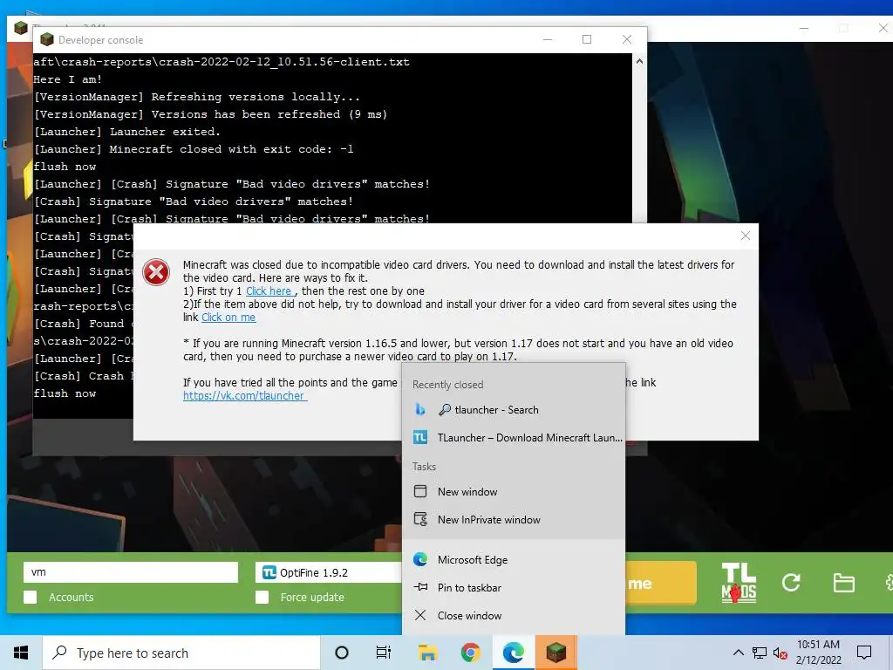This screenshot has height=670, width=893.
Task: Click the launcher refresh icon
Action: tap(791, 582)
